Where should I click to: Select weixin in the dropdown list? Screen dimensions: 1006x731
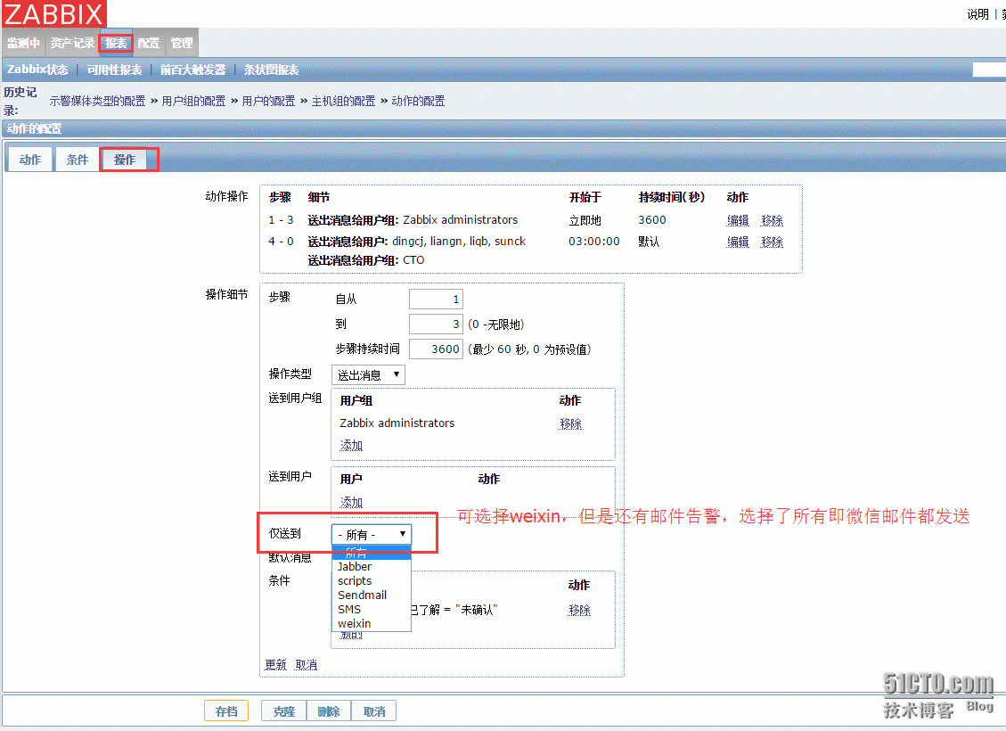372,623
